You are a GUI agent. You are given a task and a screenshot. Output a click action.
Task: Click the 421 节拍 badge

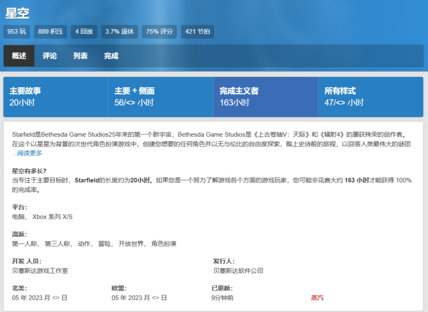198,32
